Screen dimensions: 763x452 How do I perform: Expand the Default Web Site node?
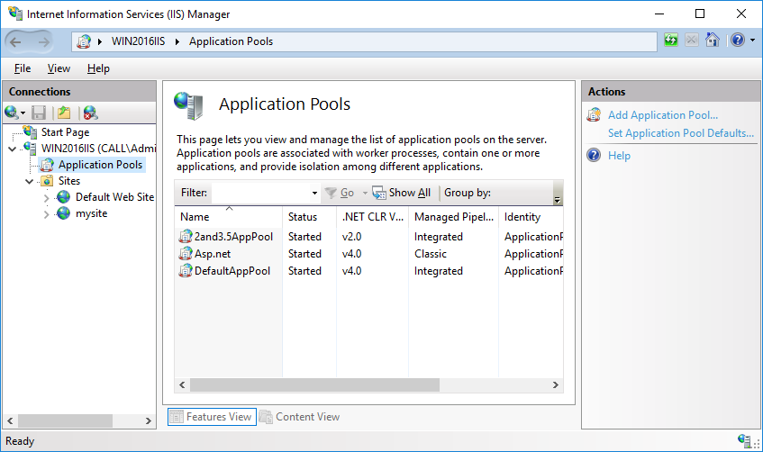coord(46,197)
